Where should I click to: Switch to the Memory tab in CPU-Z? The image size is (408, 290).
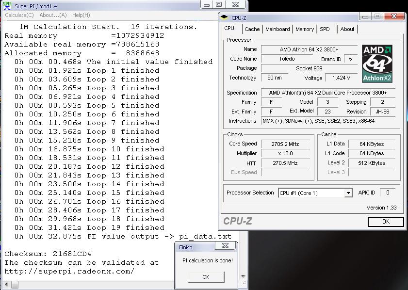click(x=305, y=29)
